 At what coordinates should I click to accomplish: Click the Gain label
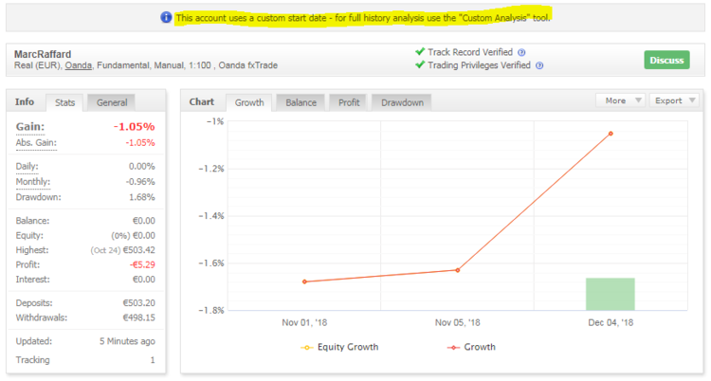[30, 127]
